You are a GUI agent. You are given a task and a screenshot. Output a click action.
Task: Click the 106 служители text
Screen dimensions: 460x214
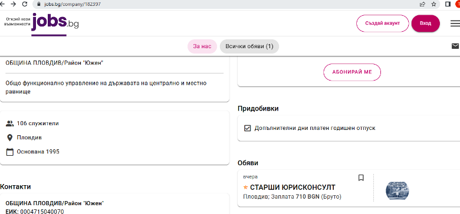(x=38, y=123)
